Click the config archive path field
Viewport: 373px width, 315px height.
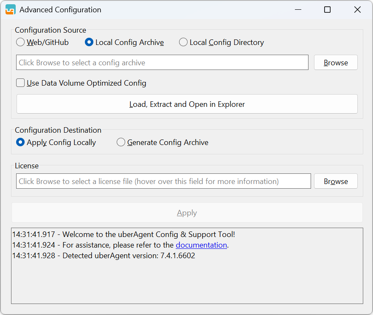162,62
